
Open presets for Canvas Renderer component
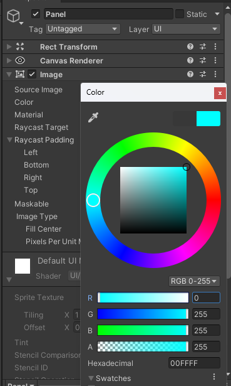(x=203, y=60)
